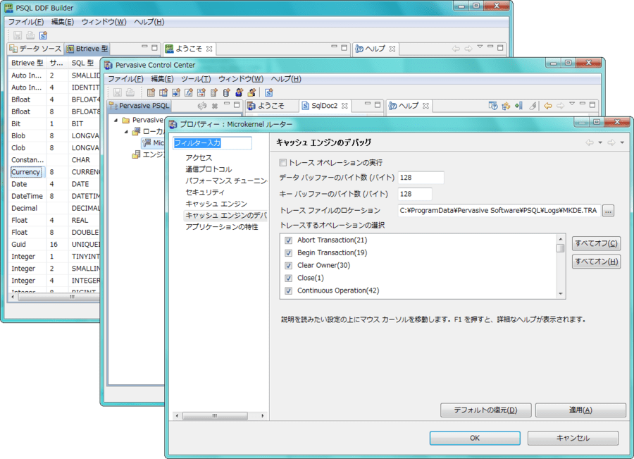The image size is (634, 459).
Task: Click the back arrow in the Help toolbar
Action: click(547, 106)
